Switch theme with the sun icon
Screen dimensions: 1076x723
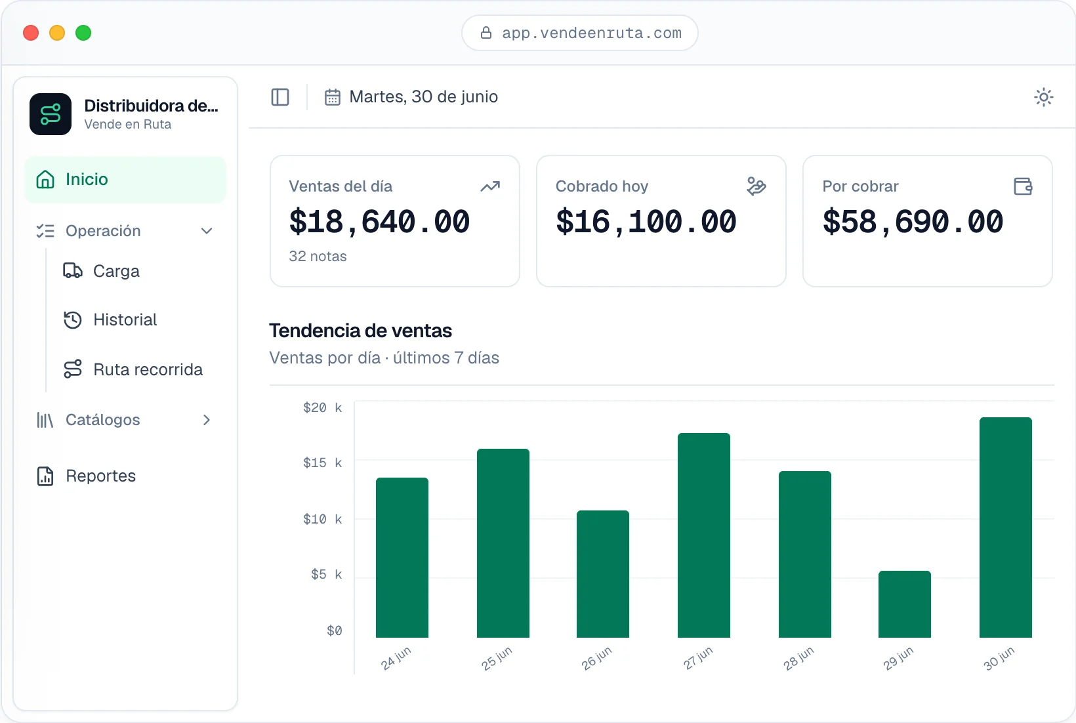click(x=1043, y=97)
